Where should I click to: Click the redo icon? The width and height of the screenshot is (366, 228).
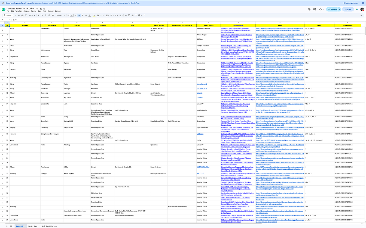click(x=19, y=15)
